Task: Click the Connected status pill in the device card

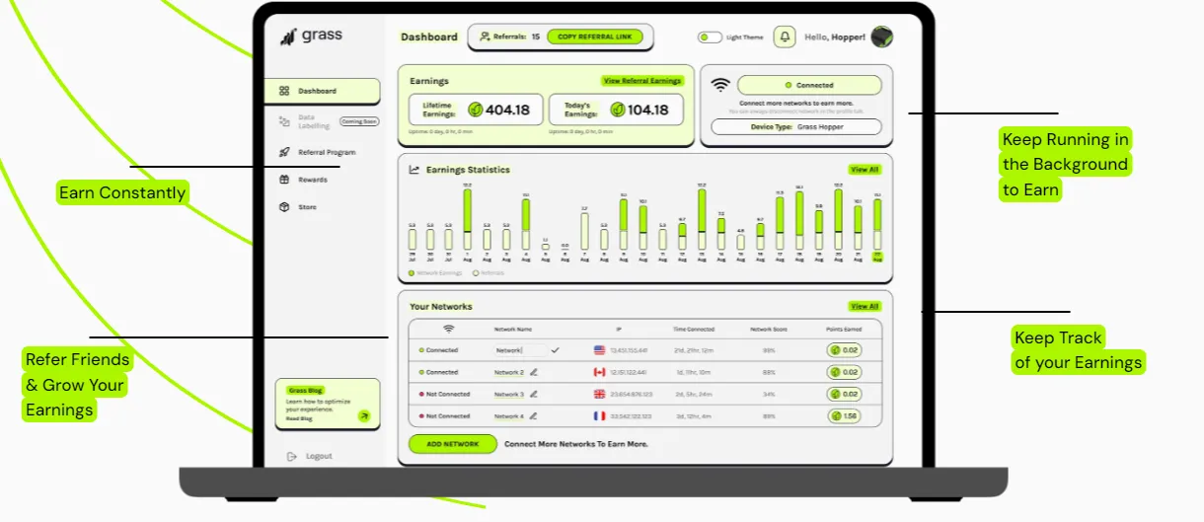Action: click(x=809, y=86)
